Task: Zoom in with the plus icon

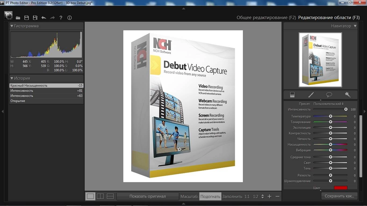Action: coord(269,196)
